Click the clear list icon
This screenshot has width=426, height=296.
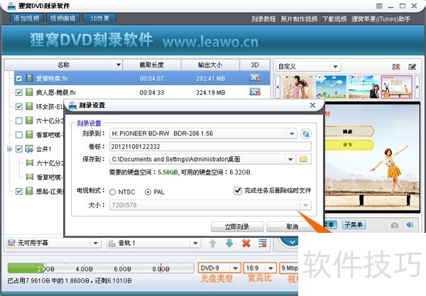click(x=263, y=243)
